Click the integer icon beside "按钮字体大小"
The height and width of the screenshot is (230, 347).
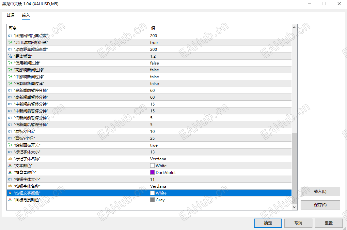click(10, 180)
